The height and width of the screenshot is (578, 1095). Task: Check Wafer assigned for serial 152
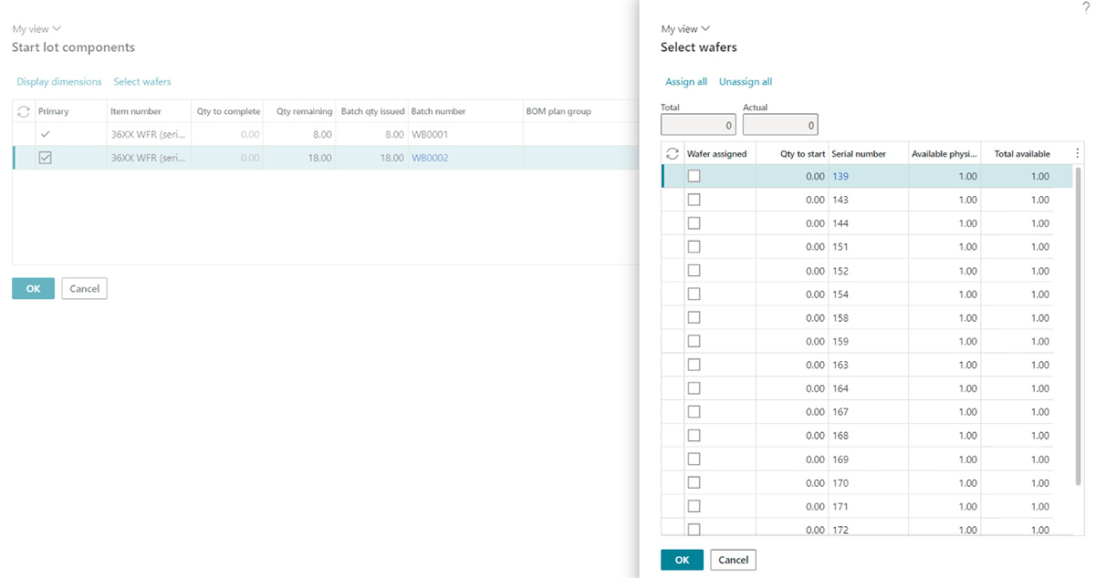694,271
